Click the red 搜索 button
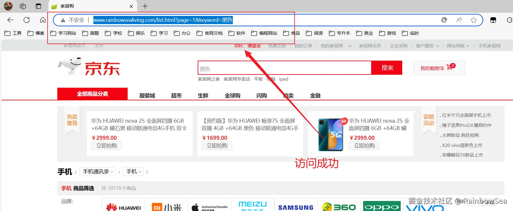Image resolution: width=513 pixels, height=211 pixels. 387,68
